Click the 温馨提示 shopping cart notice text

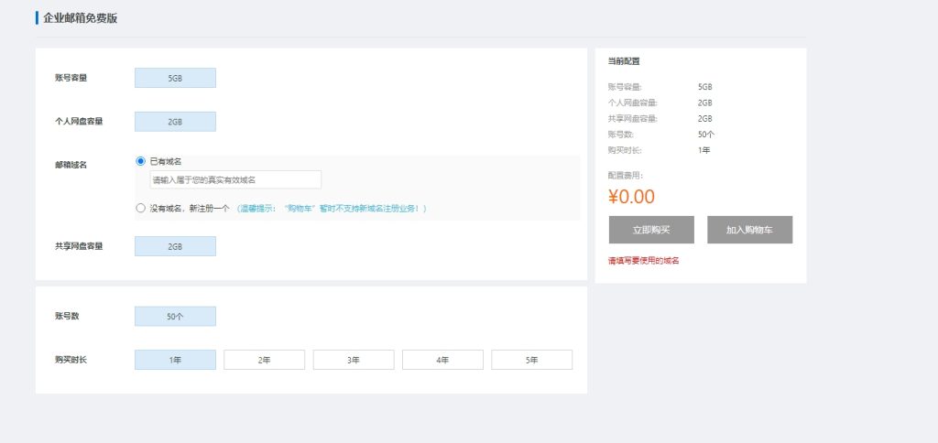click(x=331, y=209)
